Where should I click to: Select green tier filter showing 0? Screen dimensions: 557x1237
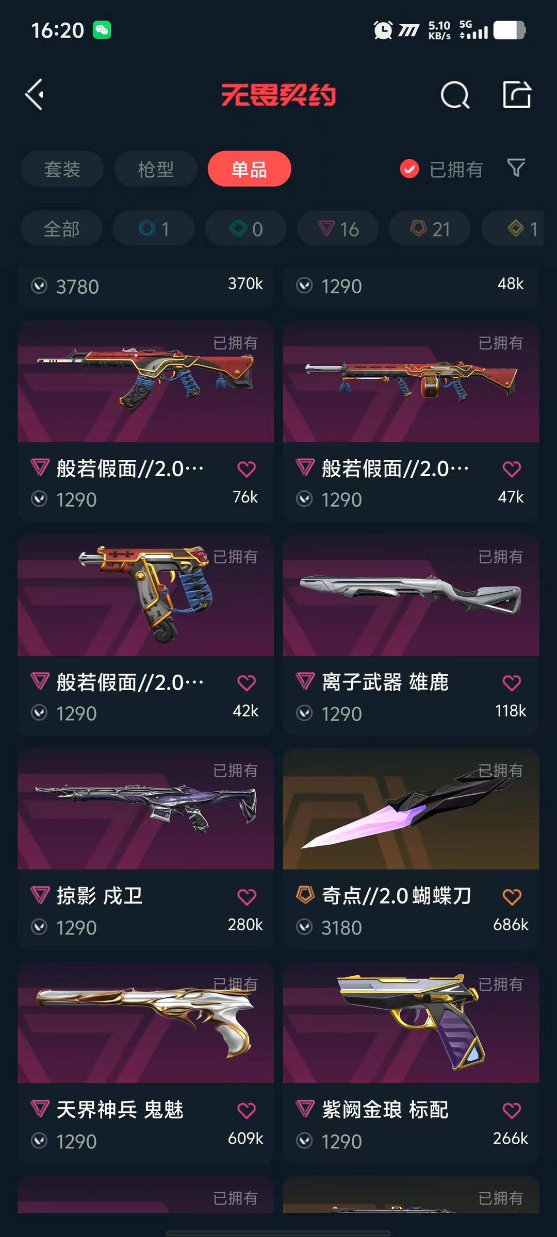[246, 228]
